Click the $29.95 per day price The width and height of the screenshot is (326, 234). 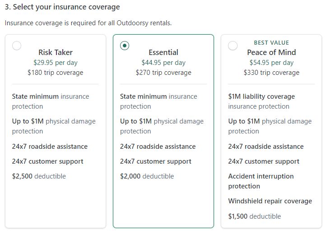[x=56, y=63]
